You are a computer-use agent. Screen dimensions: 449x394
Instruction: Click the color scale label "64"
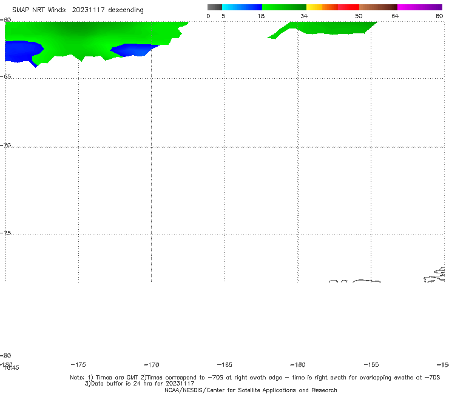pyautogui.click(x=395, y=16)
